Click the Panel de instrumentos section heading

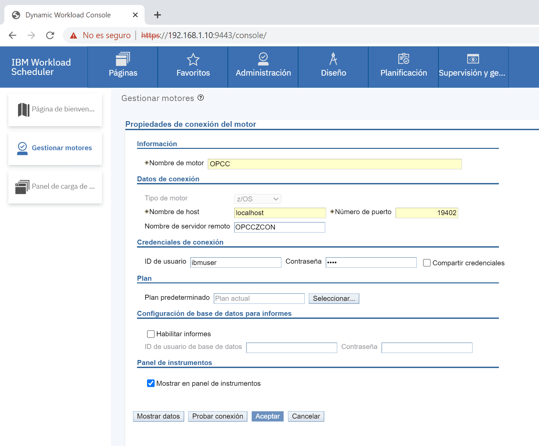[x=174, y=363]
